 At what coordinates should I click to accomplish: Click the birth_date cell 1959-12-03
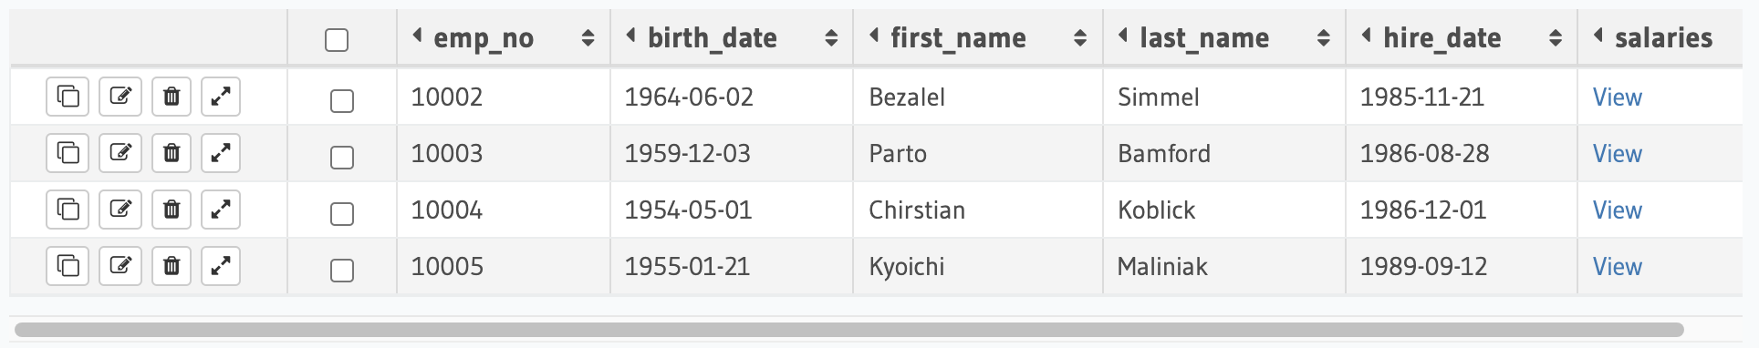pyautogui.click(x=687, y=154)
